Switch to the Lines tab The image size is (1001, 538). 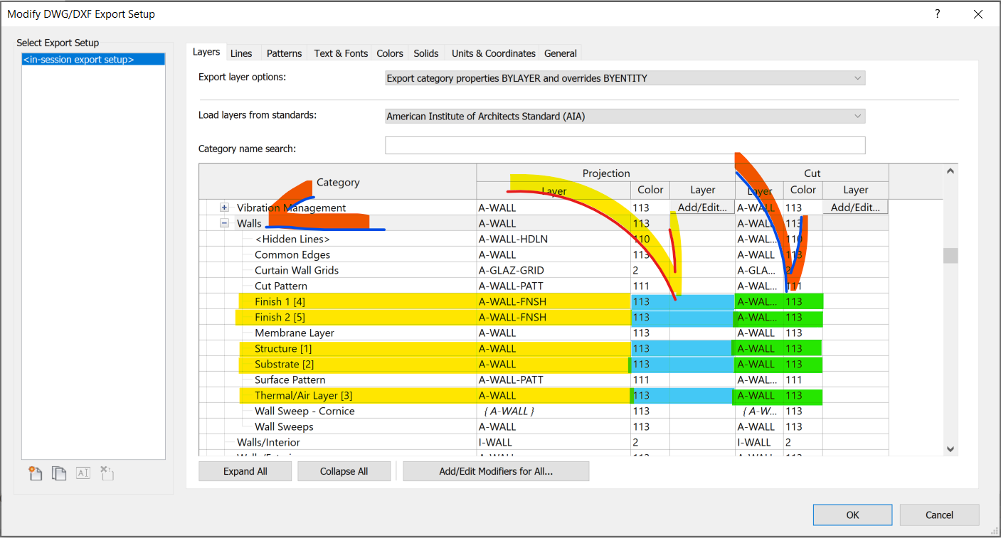tap(242, 52)
